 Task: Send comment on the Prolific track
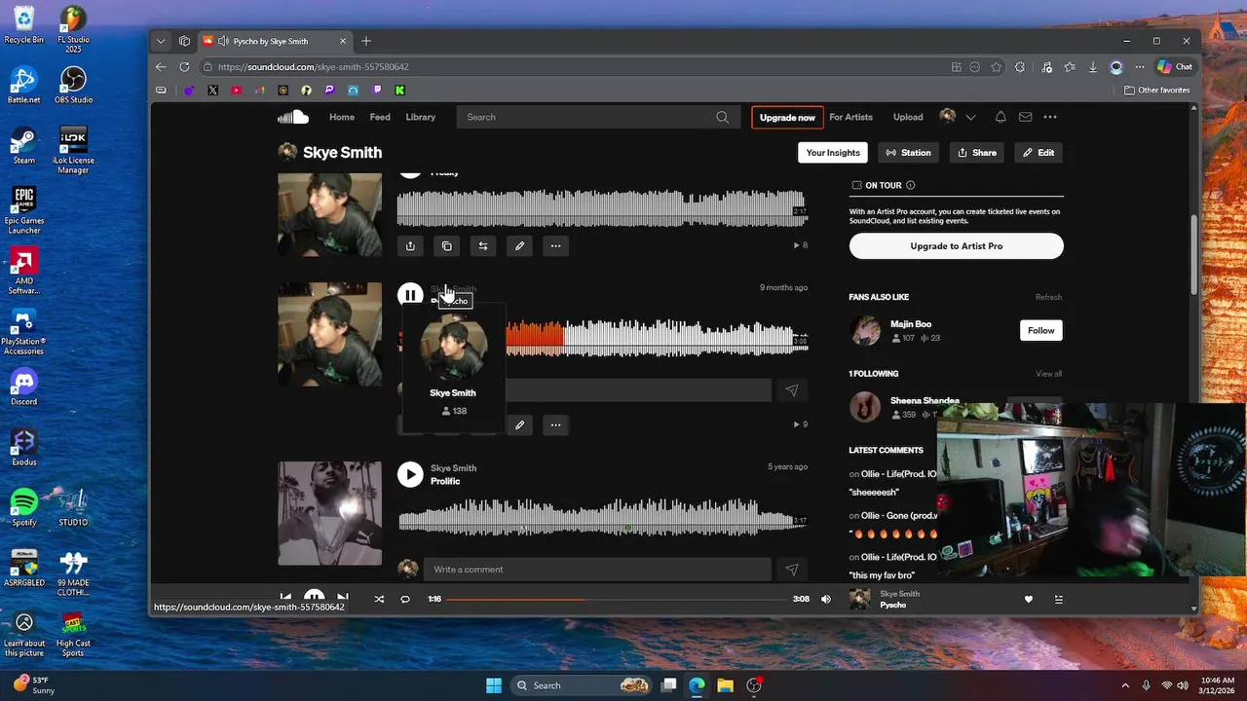tap(791, 570)
